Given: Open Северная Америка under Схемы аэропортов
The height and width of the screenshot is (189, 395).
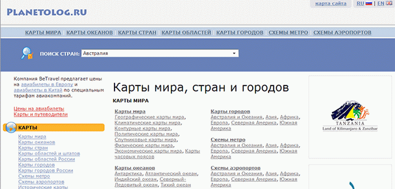Looking at the screenshot, I should point(254,179).
